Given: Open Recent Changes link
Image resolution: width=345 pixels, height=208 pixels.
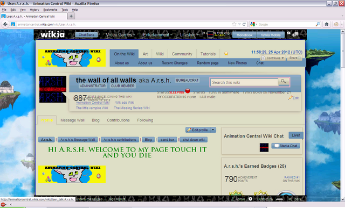Looking at the screenshot, I should coord(175,63).
